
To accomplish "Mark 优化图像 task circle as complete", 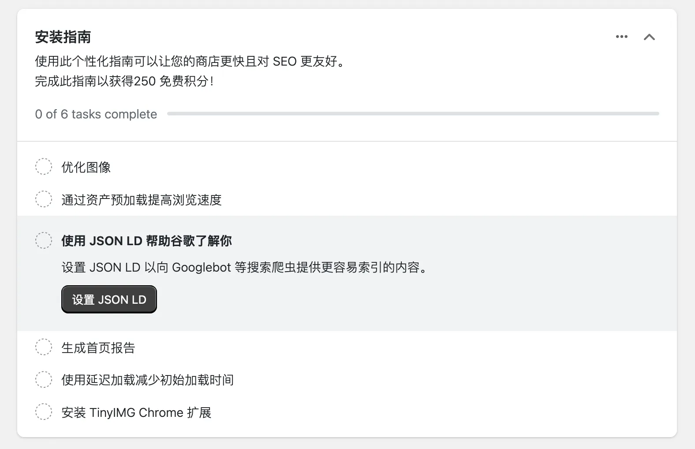I will click(44, 167).
